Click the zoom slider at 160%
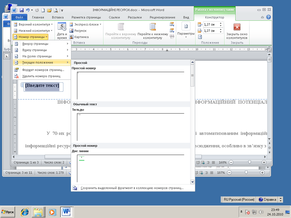This screenshot has width=291, height=218. click(x=250, y=162)
